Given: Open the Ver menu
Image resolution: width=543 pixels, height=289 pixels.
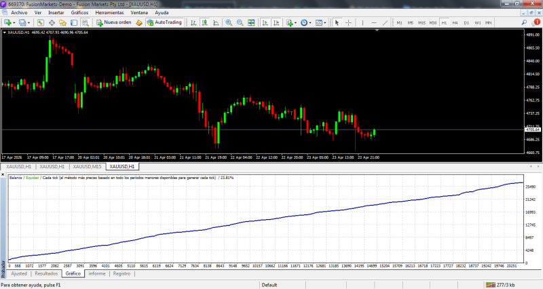Looking at the screenshot, I should [38, 12].
